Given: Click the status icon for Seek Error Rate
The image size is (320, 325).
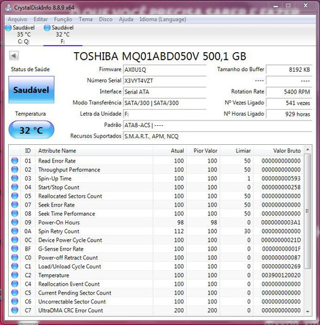Looking at the screenshot, I should (15, 204).
